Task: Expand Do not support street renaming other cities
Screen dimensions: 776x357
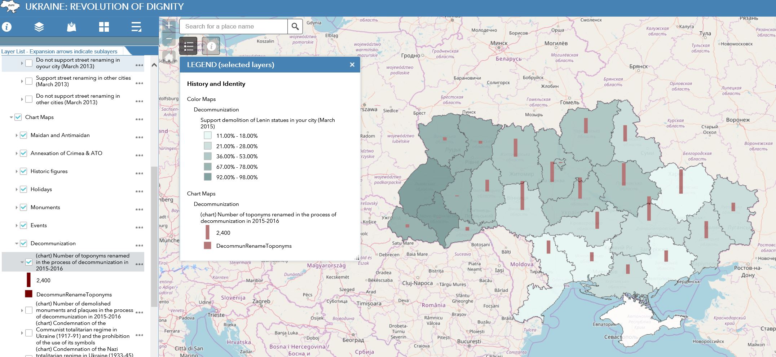Action: coord(22,99)
